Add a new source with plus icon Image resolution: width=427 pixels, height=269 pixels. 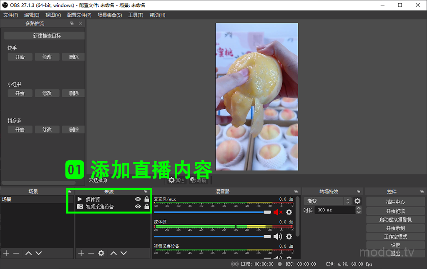[x=81, y=253]
